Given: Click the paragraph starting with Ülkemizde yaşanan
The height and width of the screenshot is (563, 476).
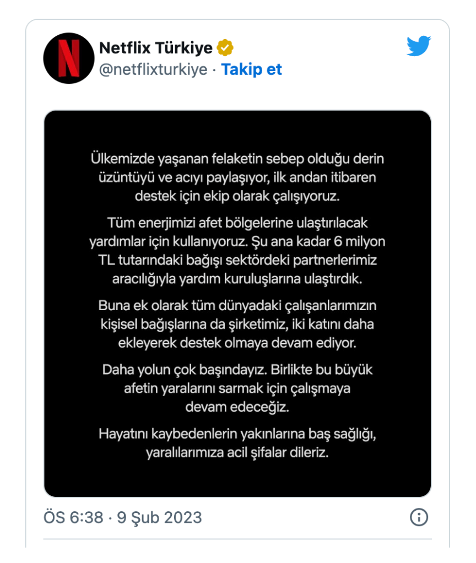Looking at the screenshot, I should coord(237,177).
